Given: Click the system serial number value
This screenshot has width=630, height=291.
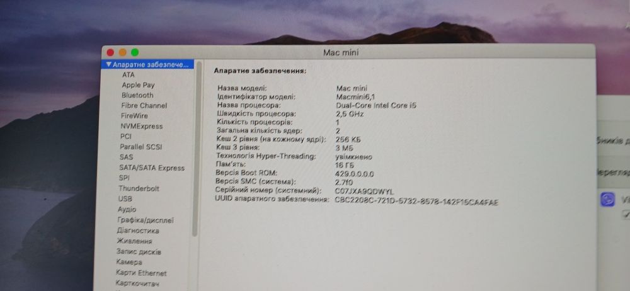Looking at the screenshot, I should [x=364, y=191].
